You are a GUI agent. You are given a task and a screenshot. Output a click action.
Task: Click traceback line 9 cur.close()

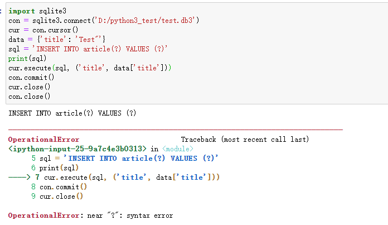[x=57, y=197]
